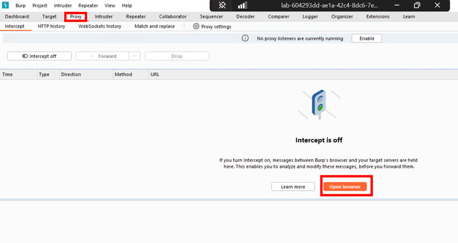Click the Drop button
Viewport: 458px width, 243px height.
(x=177, y=56)
